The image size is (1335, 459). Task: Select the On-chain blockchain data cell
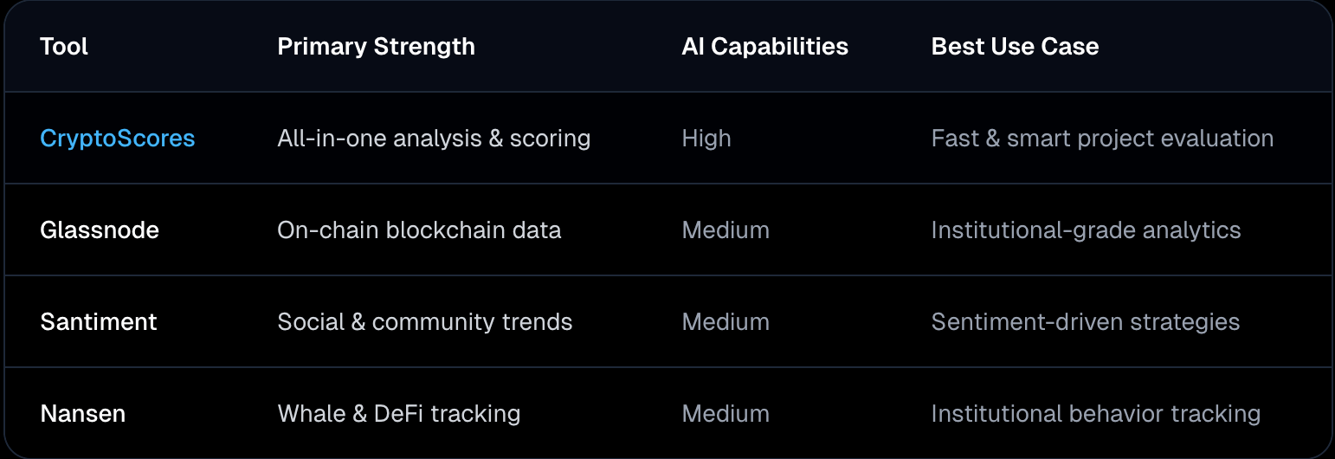coord(419,230)
